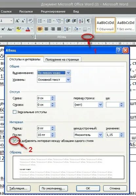This screenshot has width=136, height=196.
Task: Click the на indent value field
Action: click(x=112, y=105)
